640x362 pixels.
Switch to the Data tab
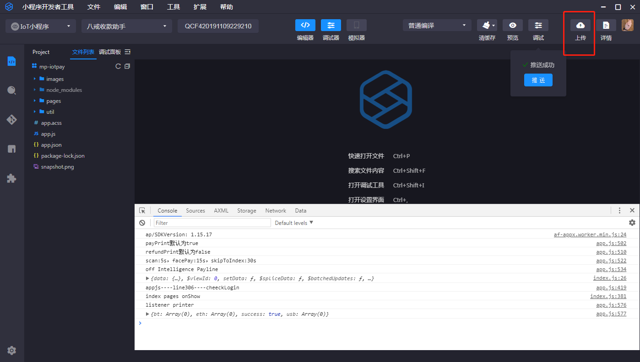tap(301, 211)
